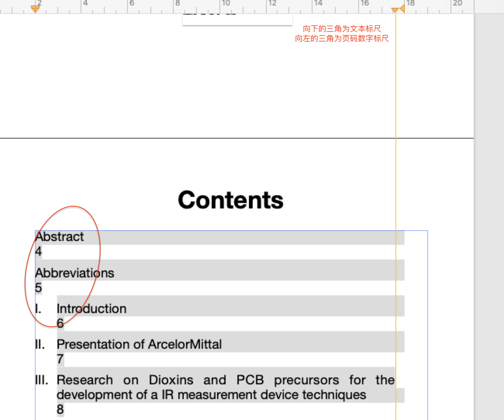Click page number 6 under Introduction
The width and height of the screenshot is (504, 420).
pyautogui.click(x=60, y=323)
